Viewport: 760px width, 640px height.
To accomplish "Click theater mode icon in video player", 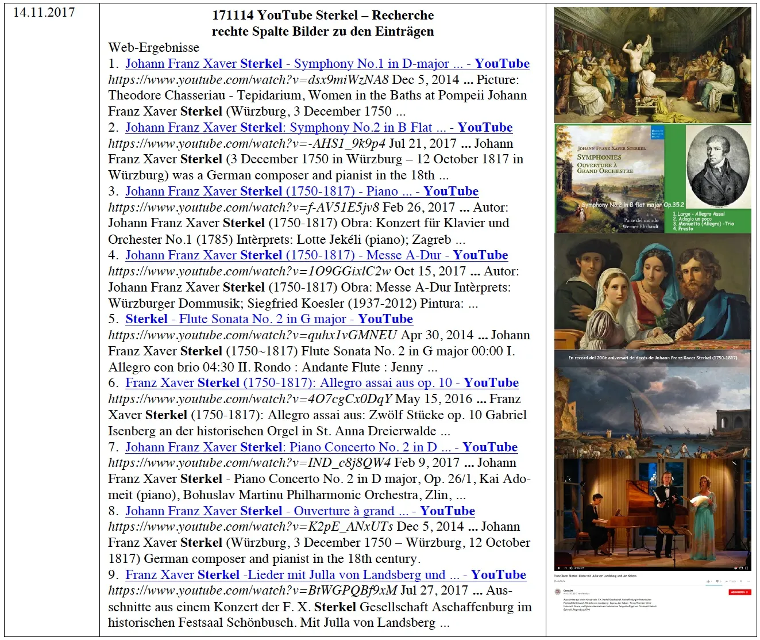I will click(x=741, y=568).
